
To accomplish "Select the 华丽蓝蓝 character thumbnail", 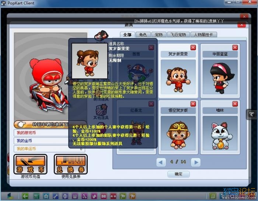I will (220, 77).
